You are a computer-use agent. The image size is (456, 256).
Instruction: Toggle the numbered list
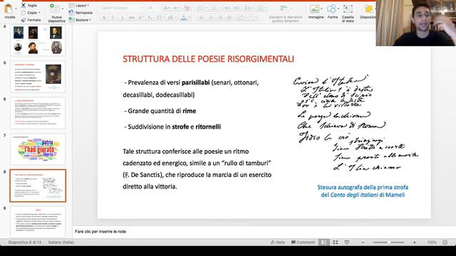(214, 8)
